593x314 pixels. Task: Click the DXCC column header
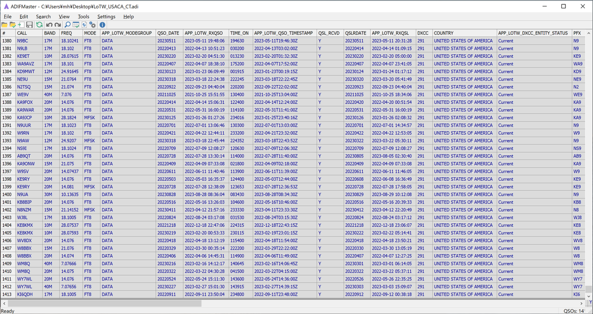click(x=424, y=33)
